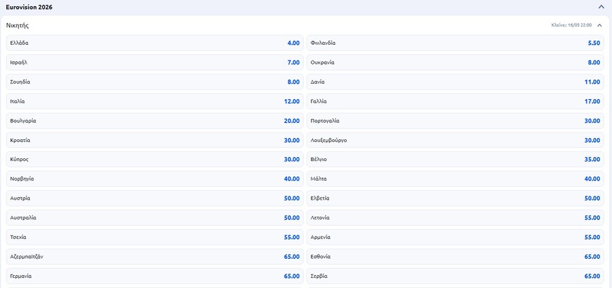Choose Αζερμπαϊτζάν at 65.00
612x288 pixels.
(155, 257)
